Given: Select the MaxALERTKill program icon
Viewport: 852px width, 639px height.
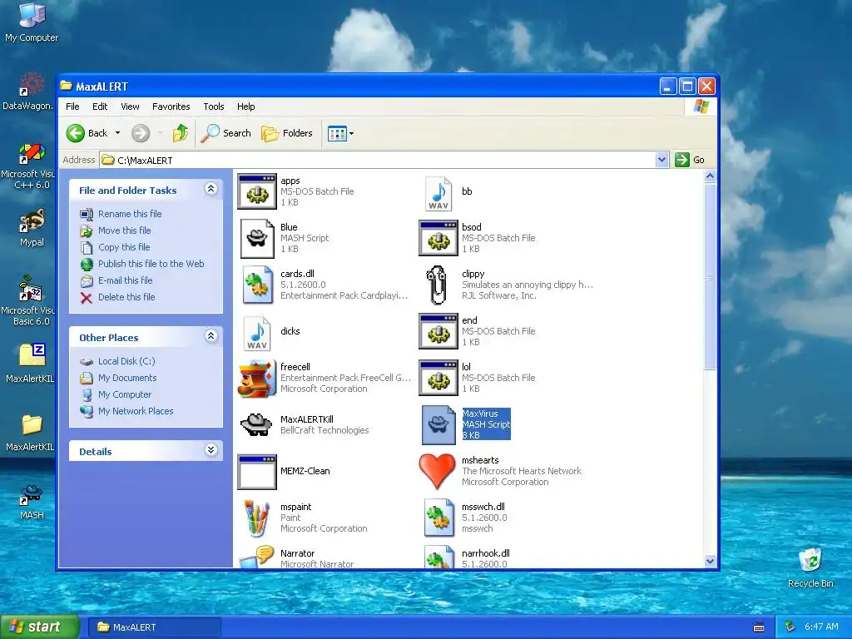Looking at the screenshot, I should (x=256, y=424).
